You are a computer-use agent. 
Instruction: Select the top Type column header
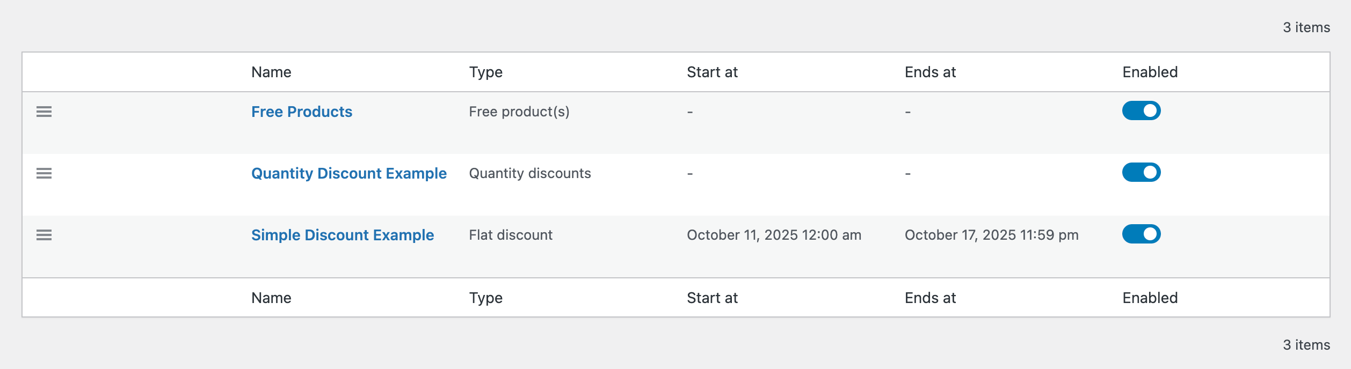[x=485, y=72]
